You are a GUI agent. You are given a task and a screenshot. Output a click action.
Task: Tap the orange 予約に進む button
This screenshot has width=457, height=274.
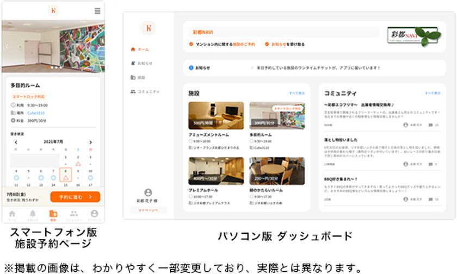(x=75, y=197)
